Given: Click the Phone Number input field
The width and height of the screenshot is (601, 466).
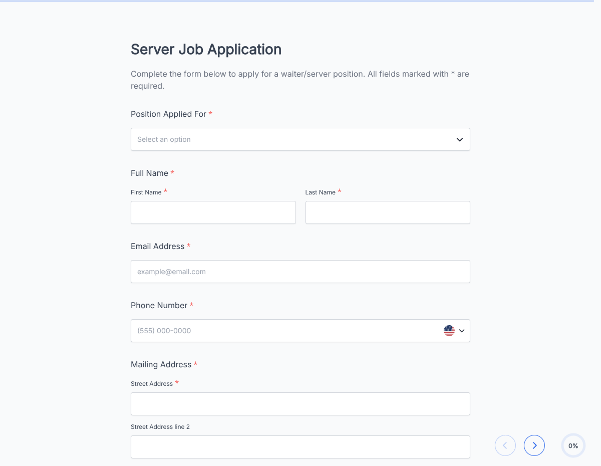Looking at the screenshot, I should 300,331.
